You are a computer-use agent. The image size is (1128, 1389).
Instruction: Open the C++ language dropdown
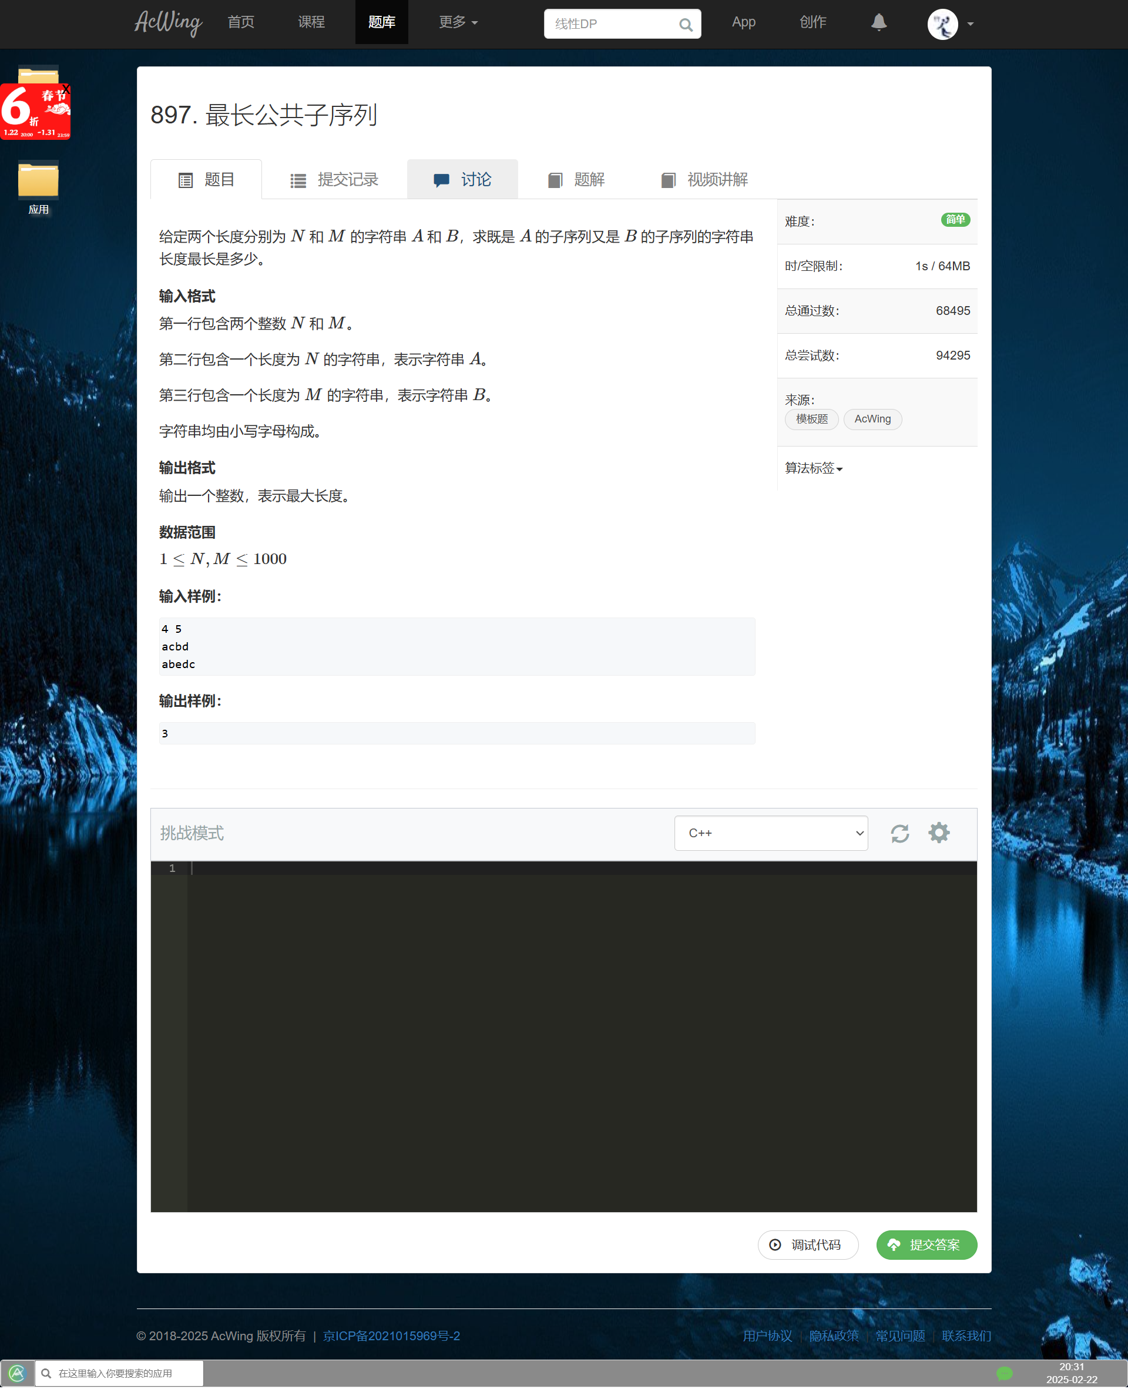[771, 833]
